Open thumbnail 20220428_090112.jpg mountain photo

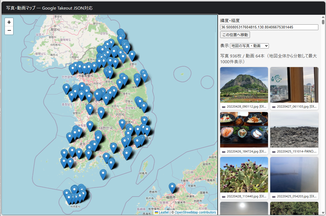point(244,85)
